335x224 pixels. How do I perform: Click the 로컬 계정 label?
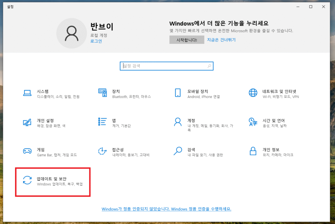[99, 35]
